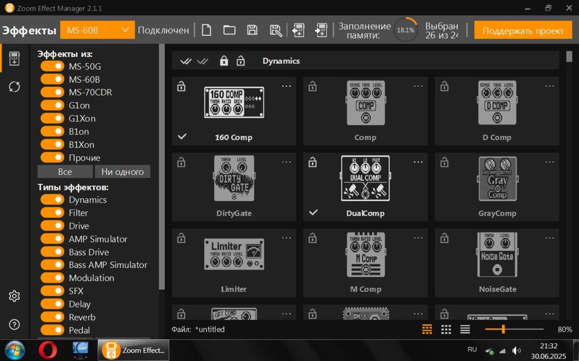Disable the Reverb effect type
Viewport: 579px width, 361px height.
pyautogui.click(x=52, y=317)
